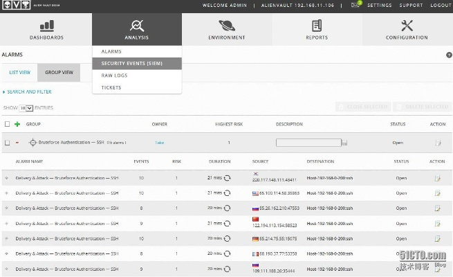
Task: Select Security Events (SIEM) menu item
Action: 131,63
